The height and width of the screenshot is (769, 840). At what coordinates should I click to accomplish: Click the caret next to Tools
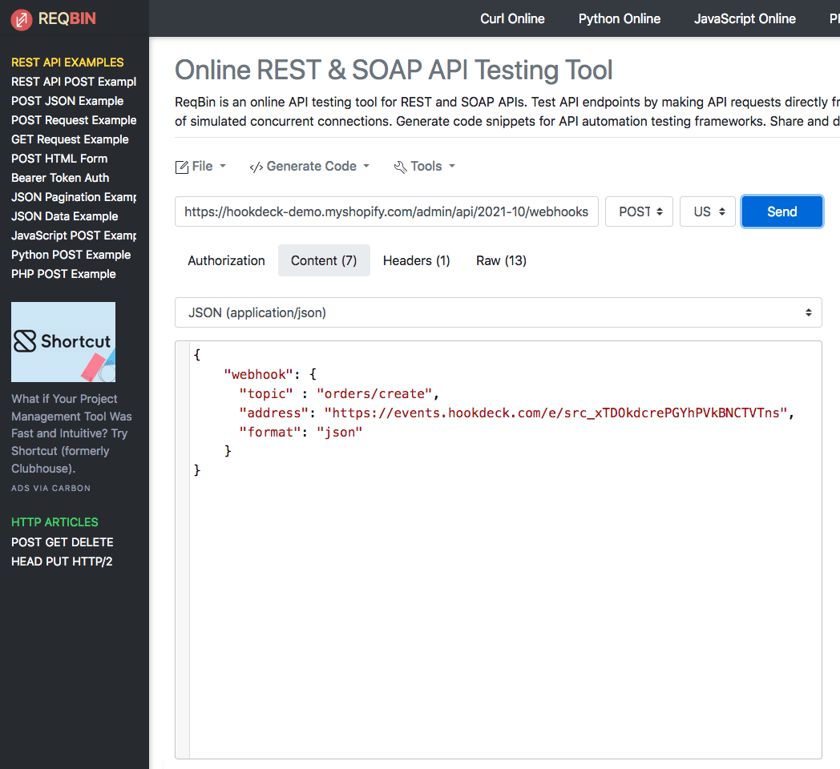coord(453,167)
